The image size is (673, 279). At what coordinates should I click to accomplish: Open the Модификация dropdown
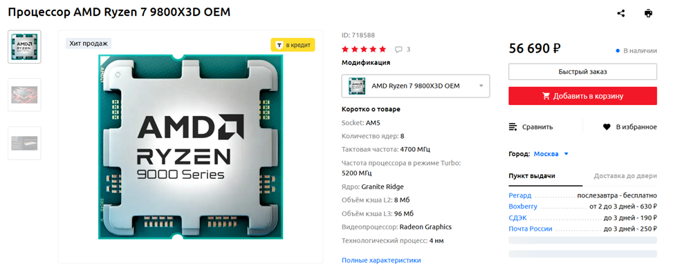coord(416,86)
